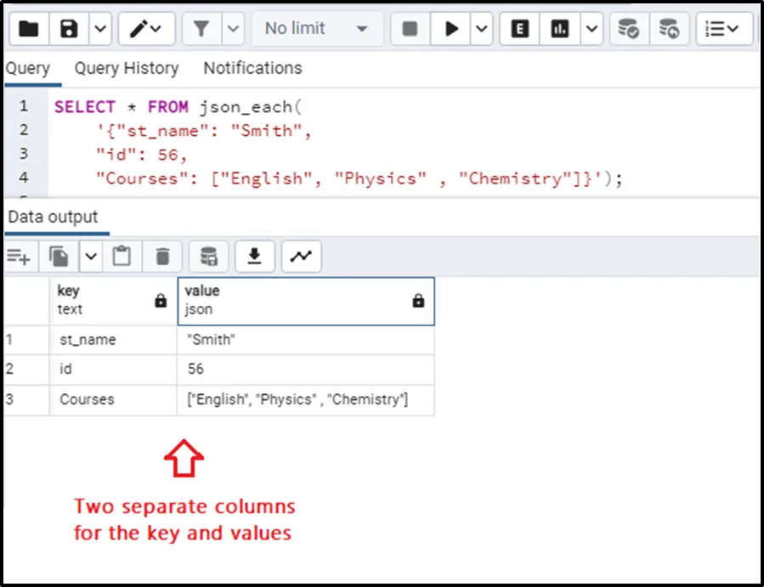Image resolution: width=764 pixels, height=587 pixels.
Task: Click the Explain Analyze chart icon
Action: coord(559,29)
